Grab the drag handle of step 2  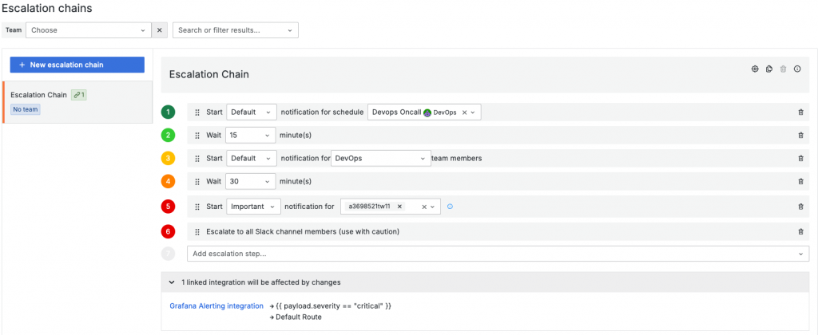[x=197, y=136]
